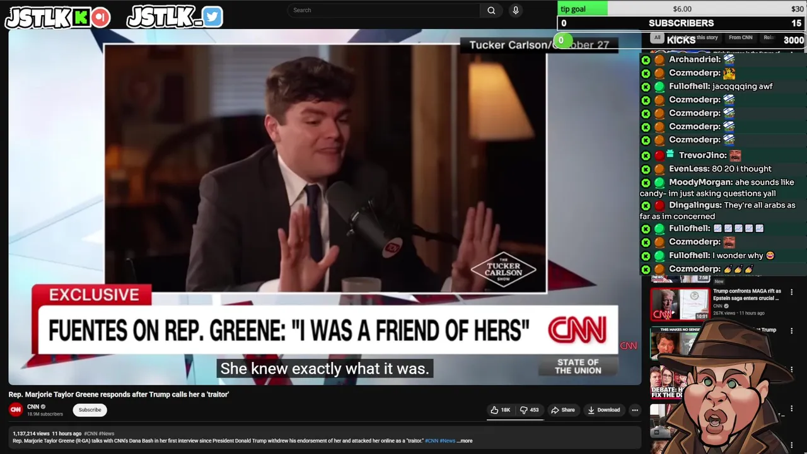Click the X icon beside MoodyMorgan's chat message
Image resolution: width=807 pixels, height=454 pixels.
pos(646,183)
